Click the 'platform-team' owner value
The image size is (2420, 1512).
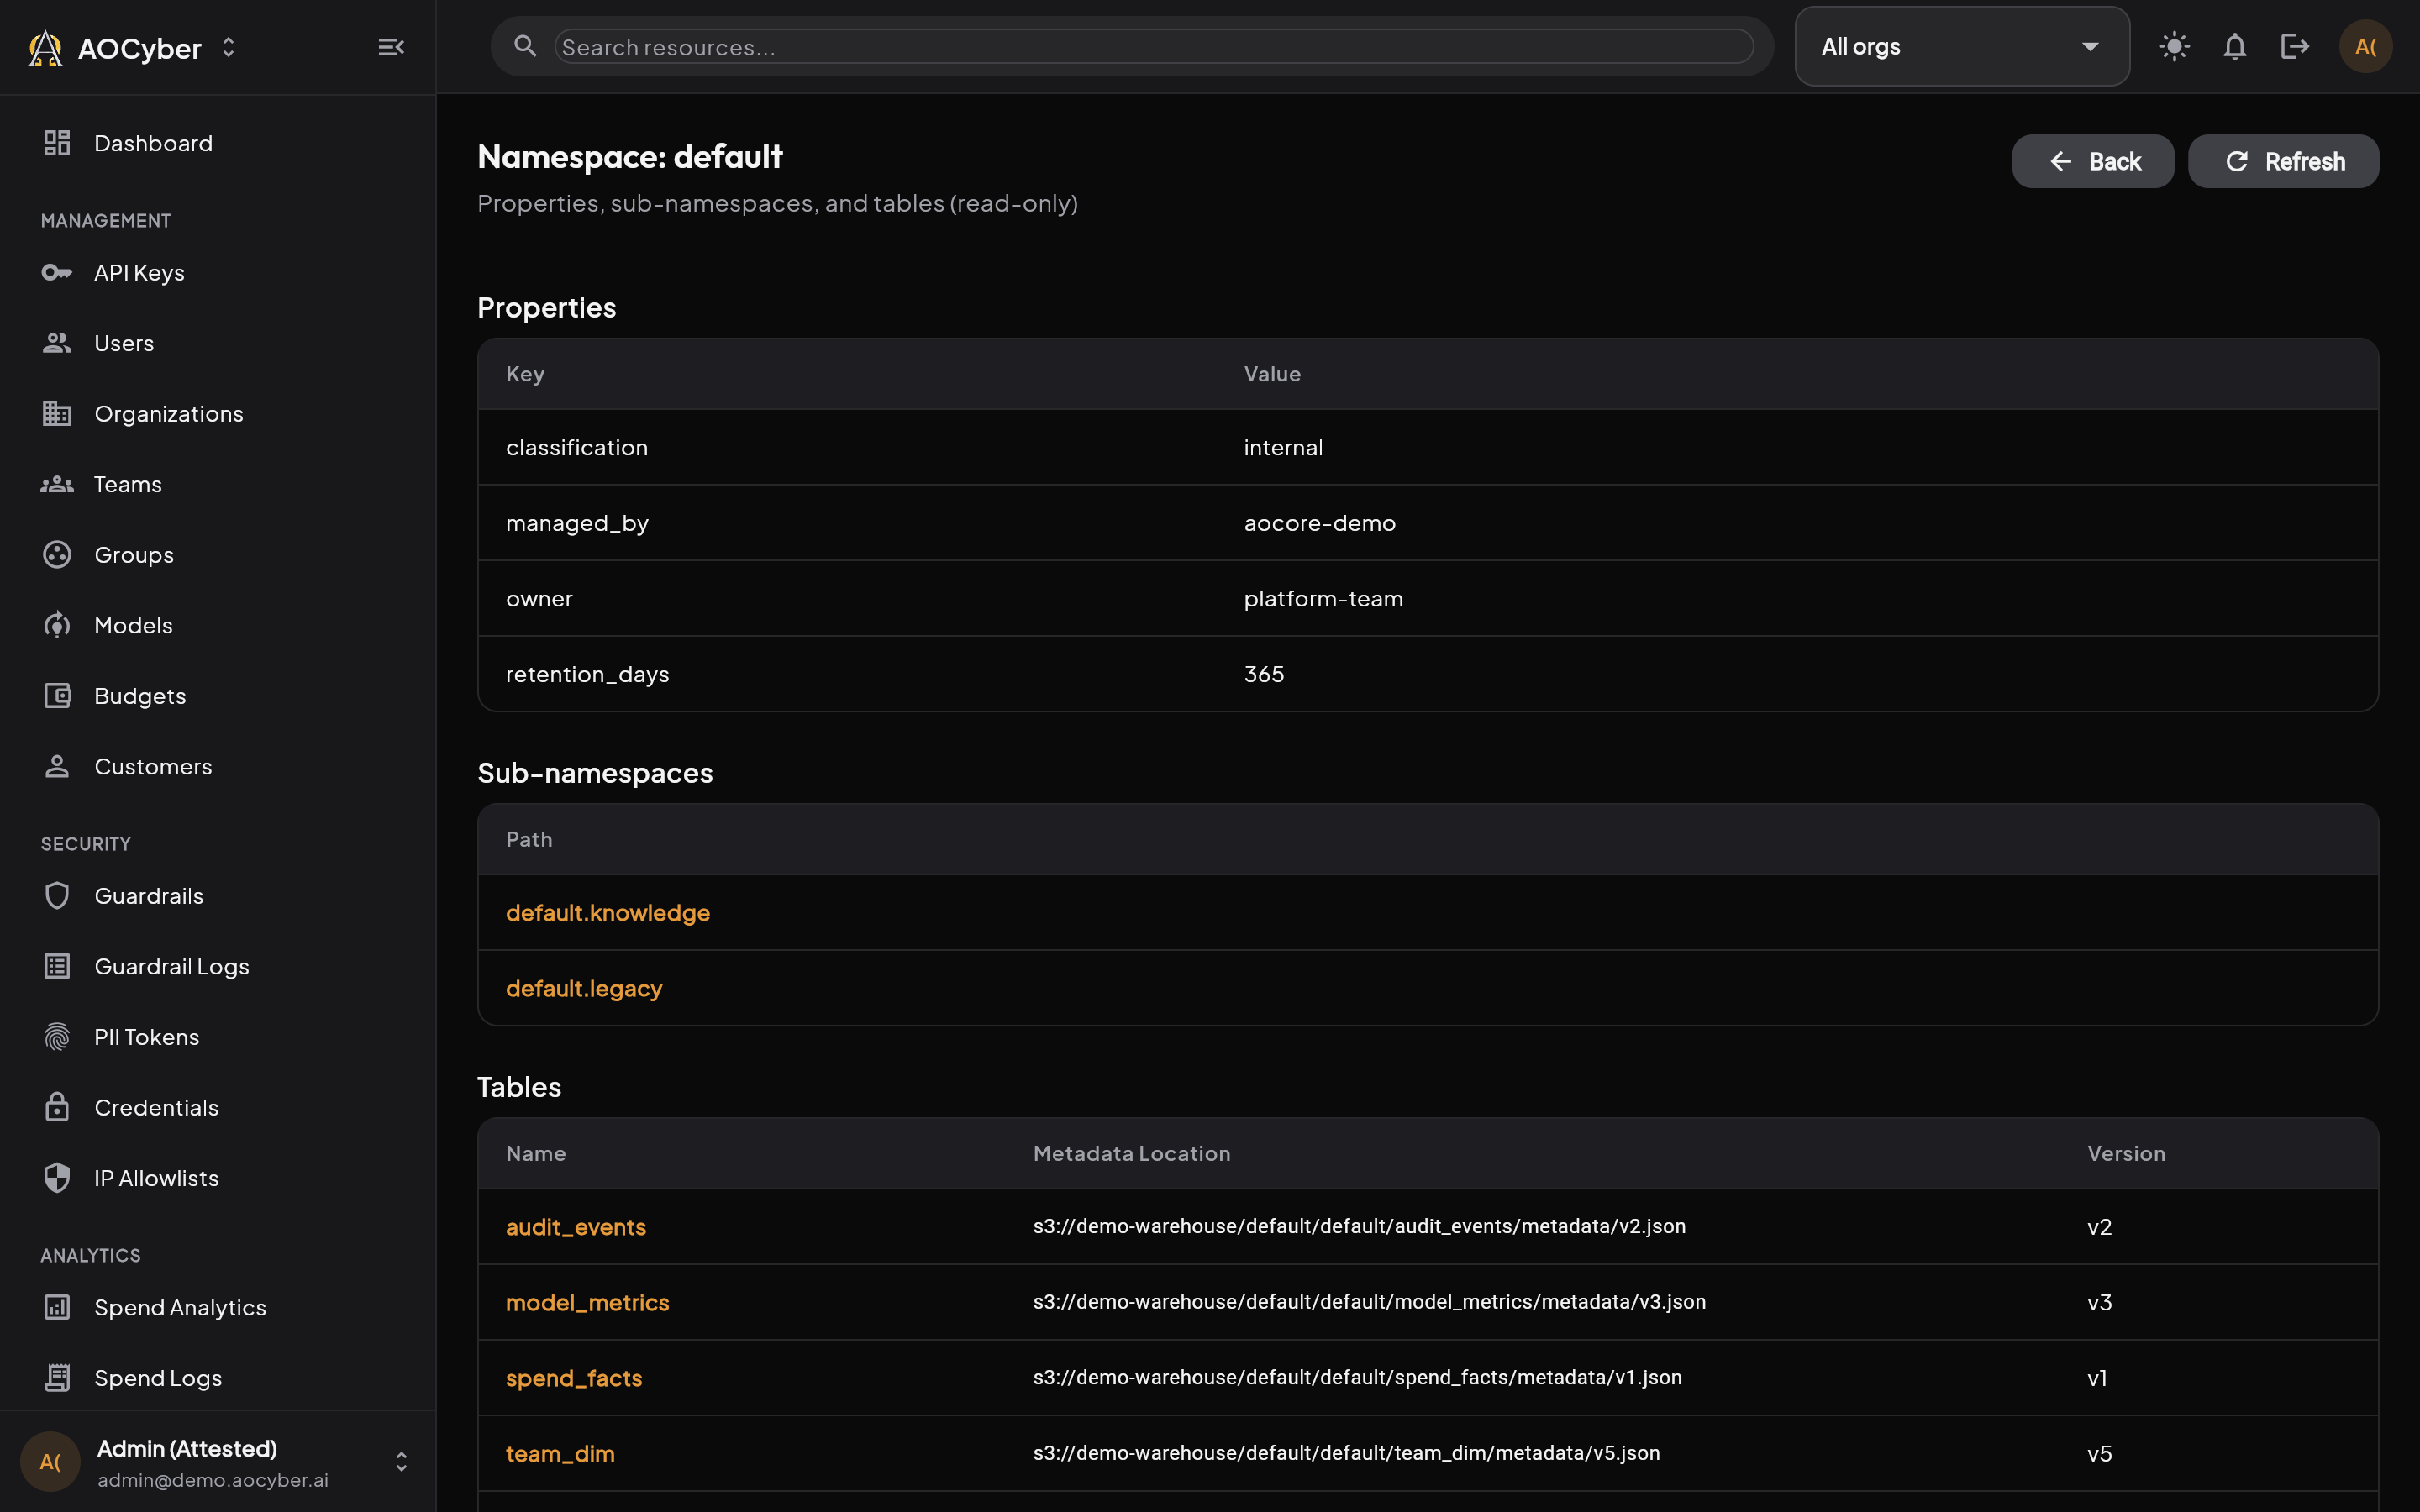[1323, 598]
